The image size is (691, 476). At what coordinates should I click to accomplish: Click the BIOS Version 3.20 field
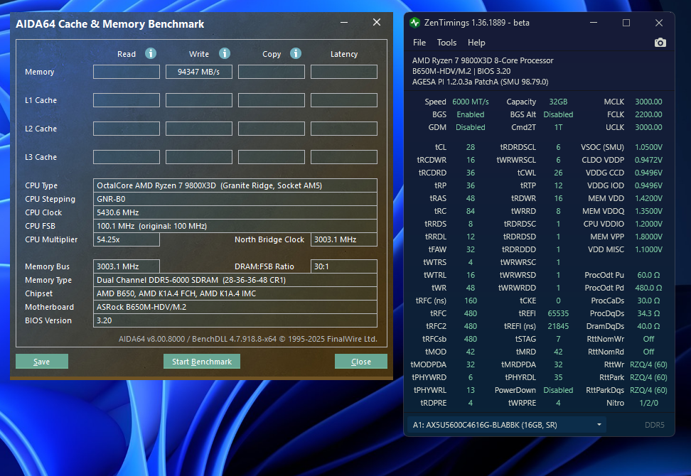point(235,320)
